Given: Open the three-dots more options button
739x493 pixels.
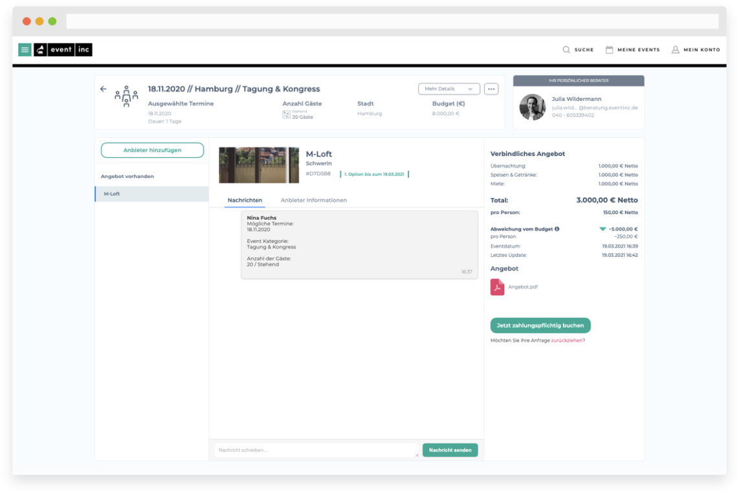Looking at the screenshot, I should click(x=491, y=89).
